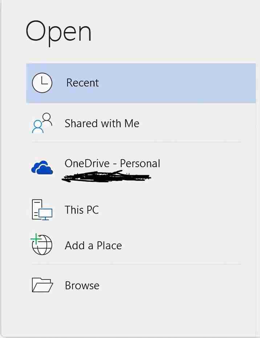Select the Recent label text
Viewport: 260px width, 338px height.
coord(82,83)
